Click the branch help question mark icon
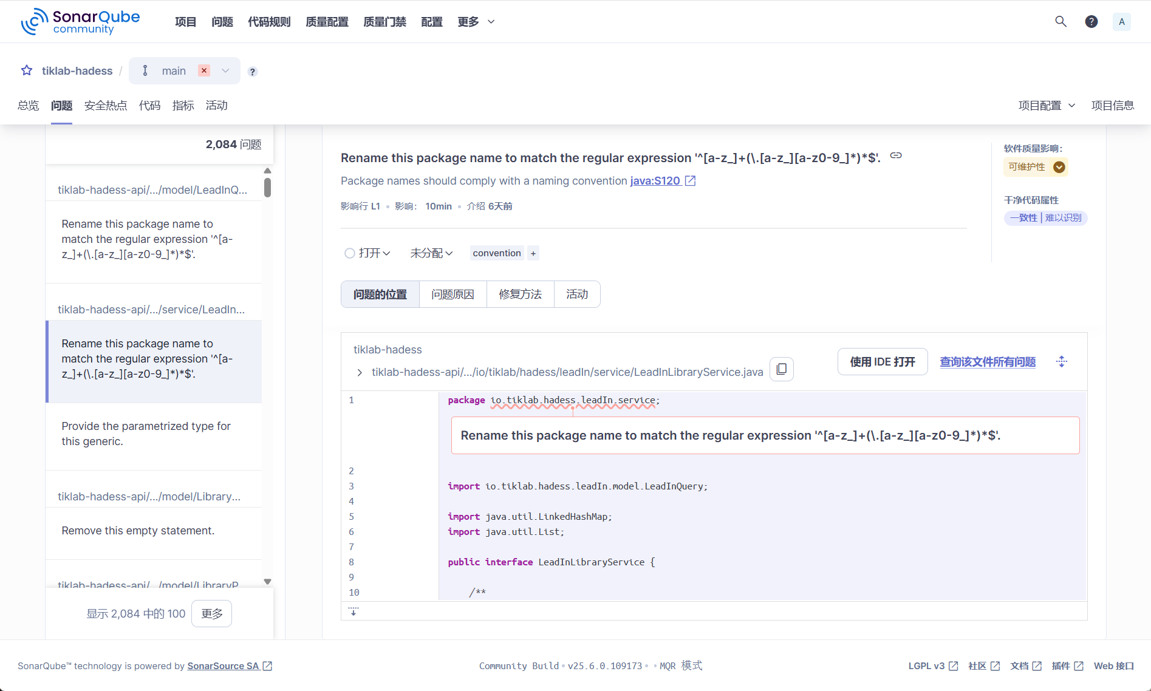 coord(253,72)
